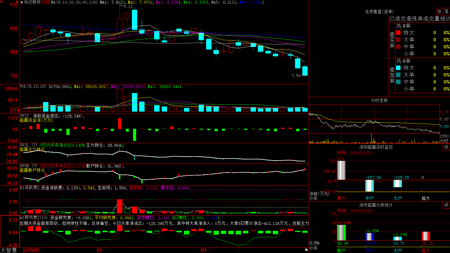Click the red 散户 category label under 净额 chart
The image size is (450, 253).
(x=341, y=198)
